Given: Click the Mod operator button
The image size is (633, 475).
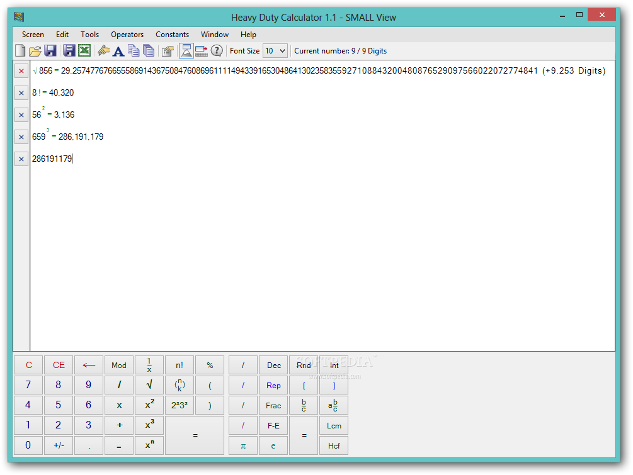Looking at the screenshot, I should (x=119, y=365).
